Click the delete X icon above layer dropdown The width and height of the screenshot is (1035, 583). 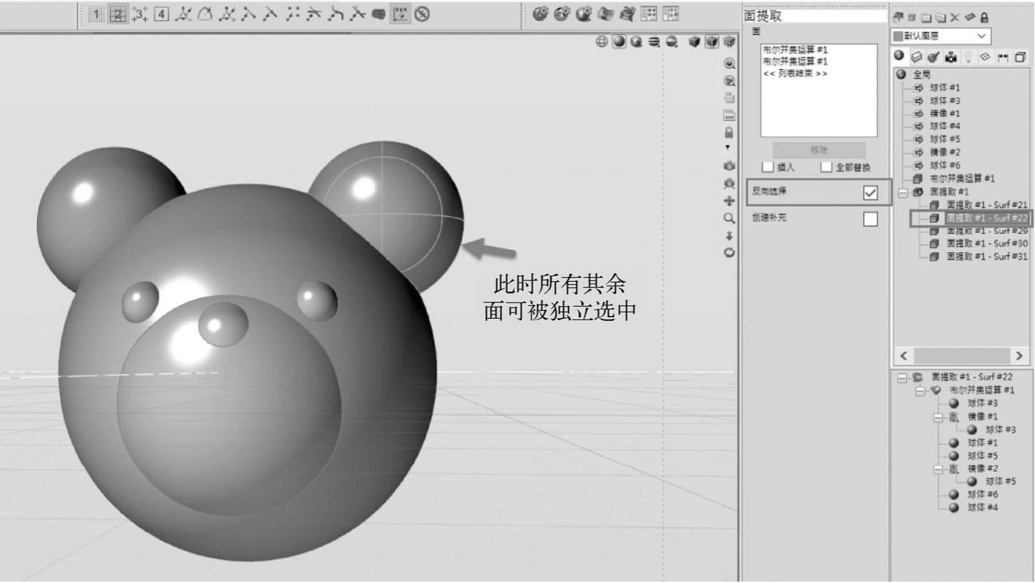pyautogui.click(x=955, y=18)
